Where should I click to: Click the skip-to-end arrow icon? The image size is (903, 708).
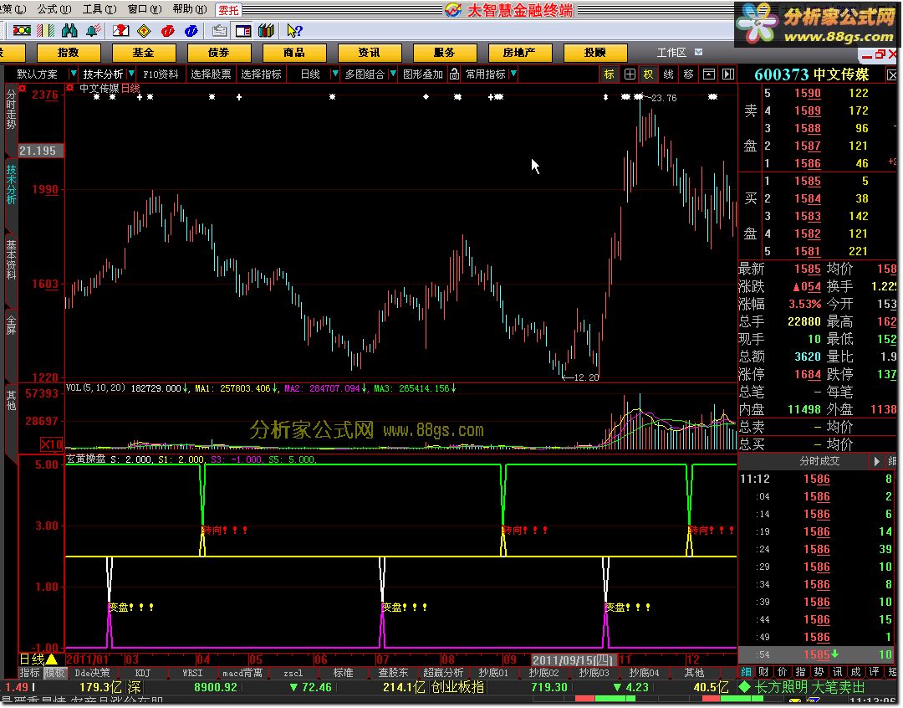coord(728,74)
